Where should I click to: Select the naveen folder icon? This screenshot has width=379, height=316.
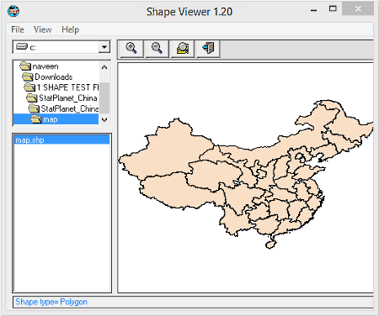click(25, 66)
